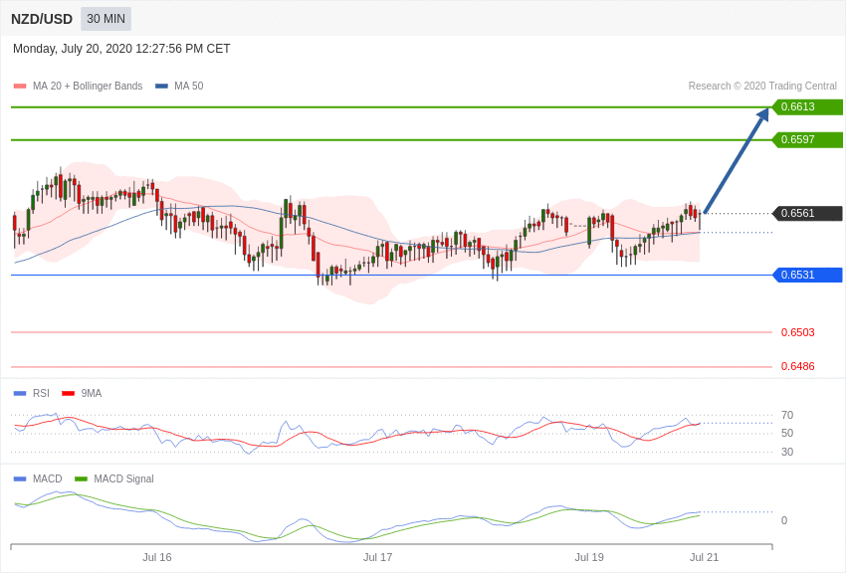Click the RSI 70 axis value
Image resolution: width=846 pixels, height=573 pixels.
pyautogui.click(x=787, y=415)
